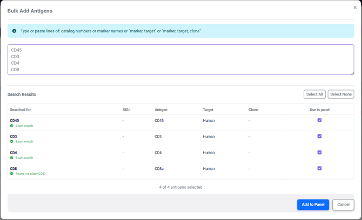Click the green check icon under CD4
The width and height of the screenshot is (362, 220).
[11, 158]
